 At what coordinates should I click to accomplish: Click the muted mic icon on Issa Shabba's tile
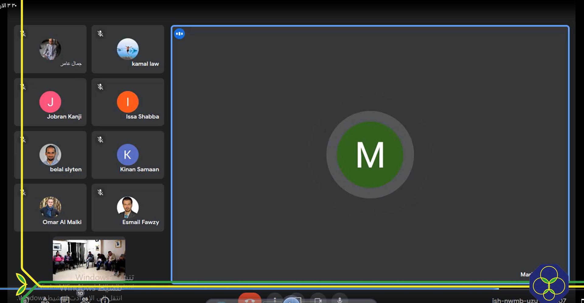click(x=100, y=87)
